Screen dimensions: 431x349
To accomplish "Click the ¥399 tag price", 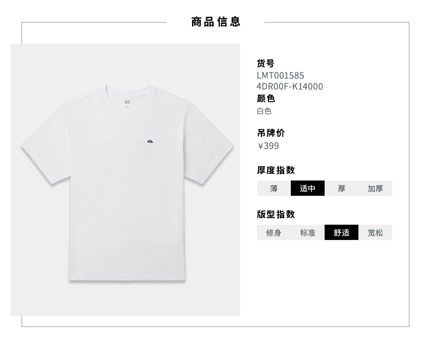I will pos(268,146).
